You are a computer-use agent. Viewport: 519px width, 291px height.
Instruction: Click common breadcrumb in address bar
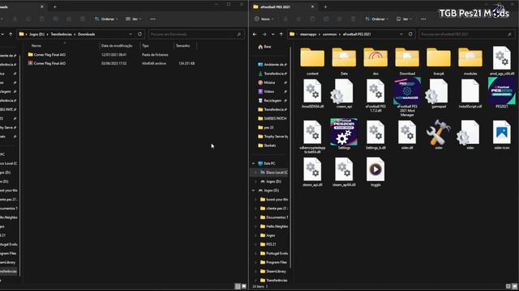(329, 34)
